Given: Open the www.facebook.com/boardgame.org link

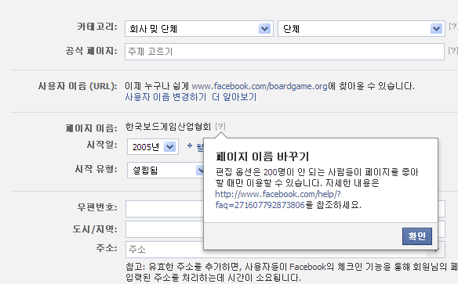Looking at the screenshot, I should [260, 86].
